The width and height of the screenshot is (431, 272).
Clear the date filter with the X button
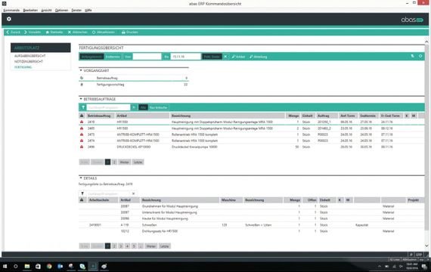225,57
